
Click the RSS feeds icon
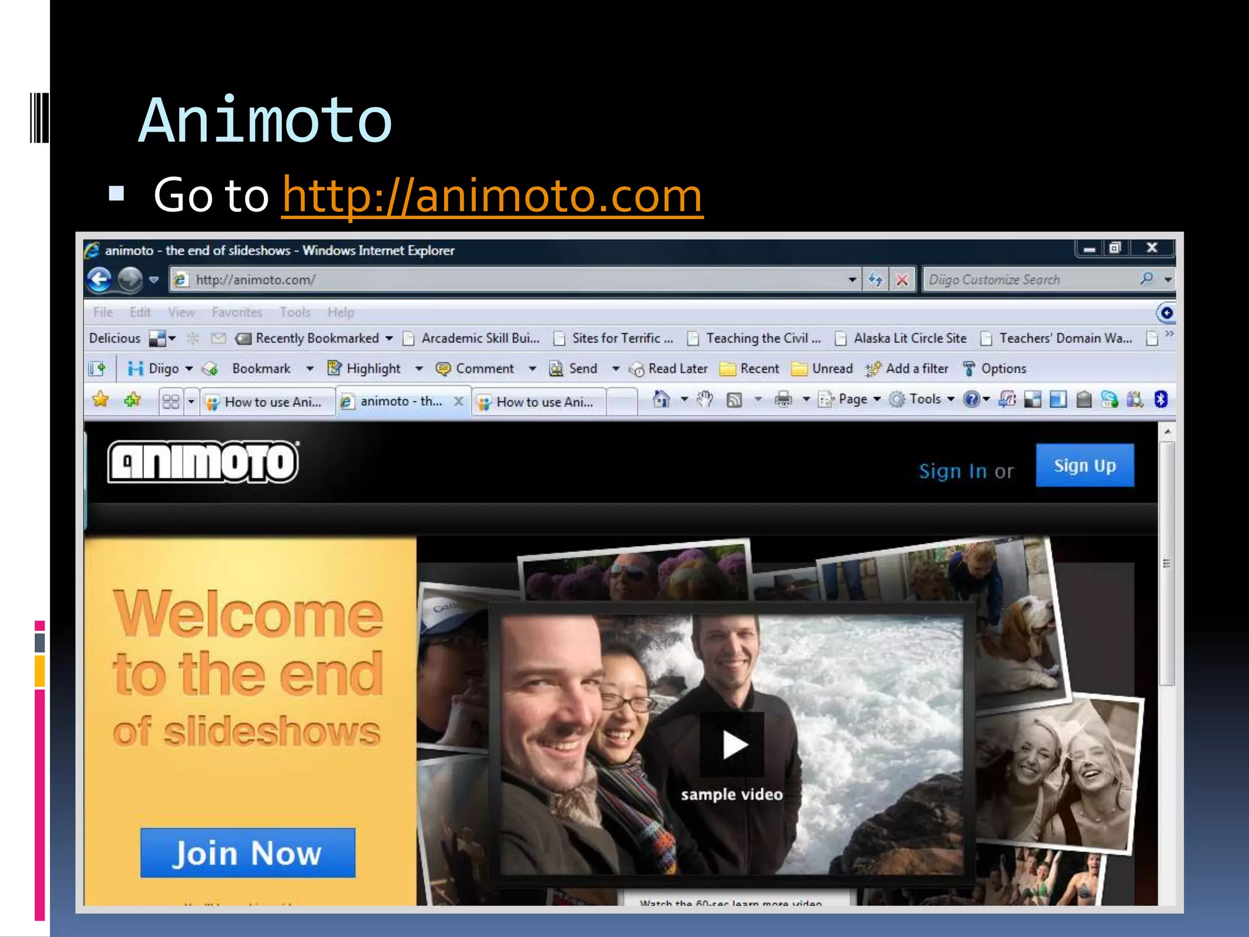click(x=734, y=400)
